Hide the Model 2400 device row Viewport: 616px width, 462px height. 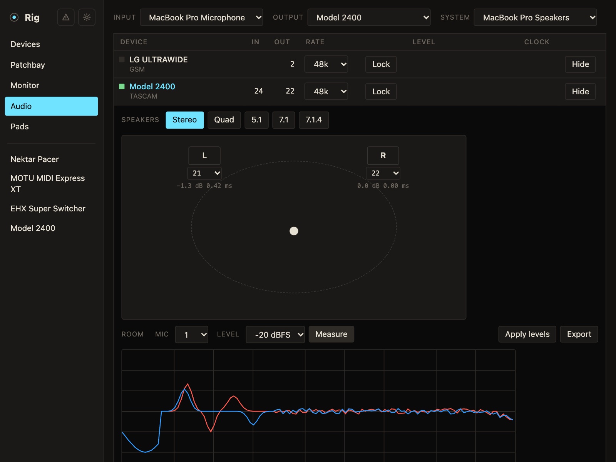coord(580,92)
